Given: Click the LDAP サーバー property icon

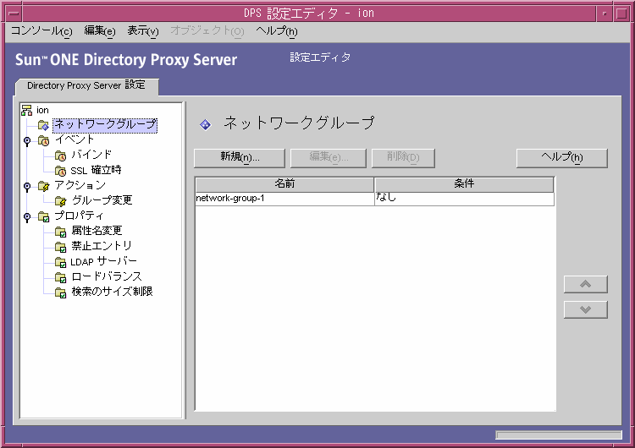Looking at the screenshot, I should pyautogui.click(x=60, y=262).
